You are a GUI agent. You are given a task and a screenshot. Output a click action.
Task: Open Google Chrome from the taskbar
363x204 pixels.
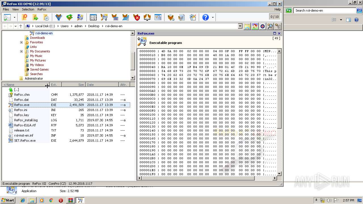(51, 200)
